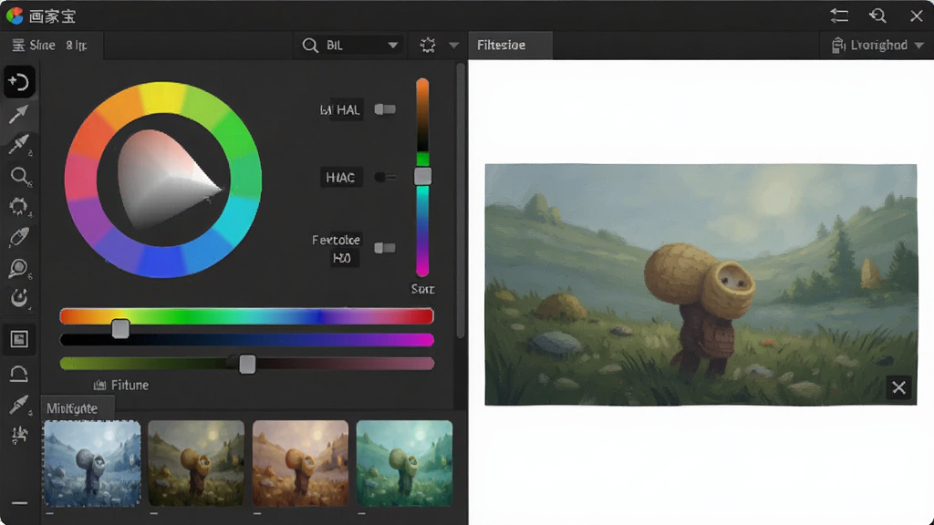934x525 pixels.
Task: Click the swap arrows icon in title bar
Action: pos(839,15)
